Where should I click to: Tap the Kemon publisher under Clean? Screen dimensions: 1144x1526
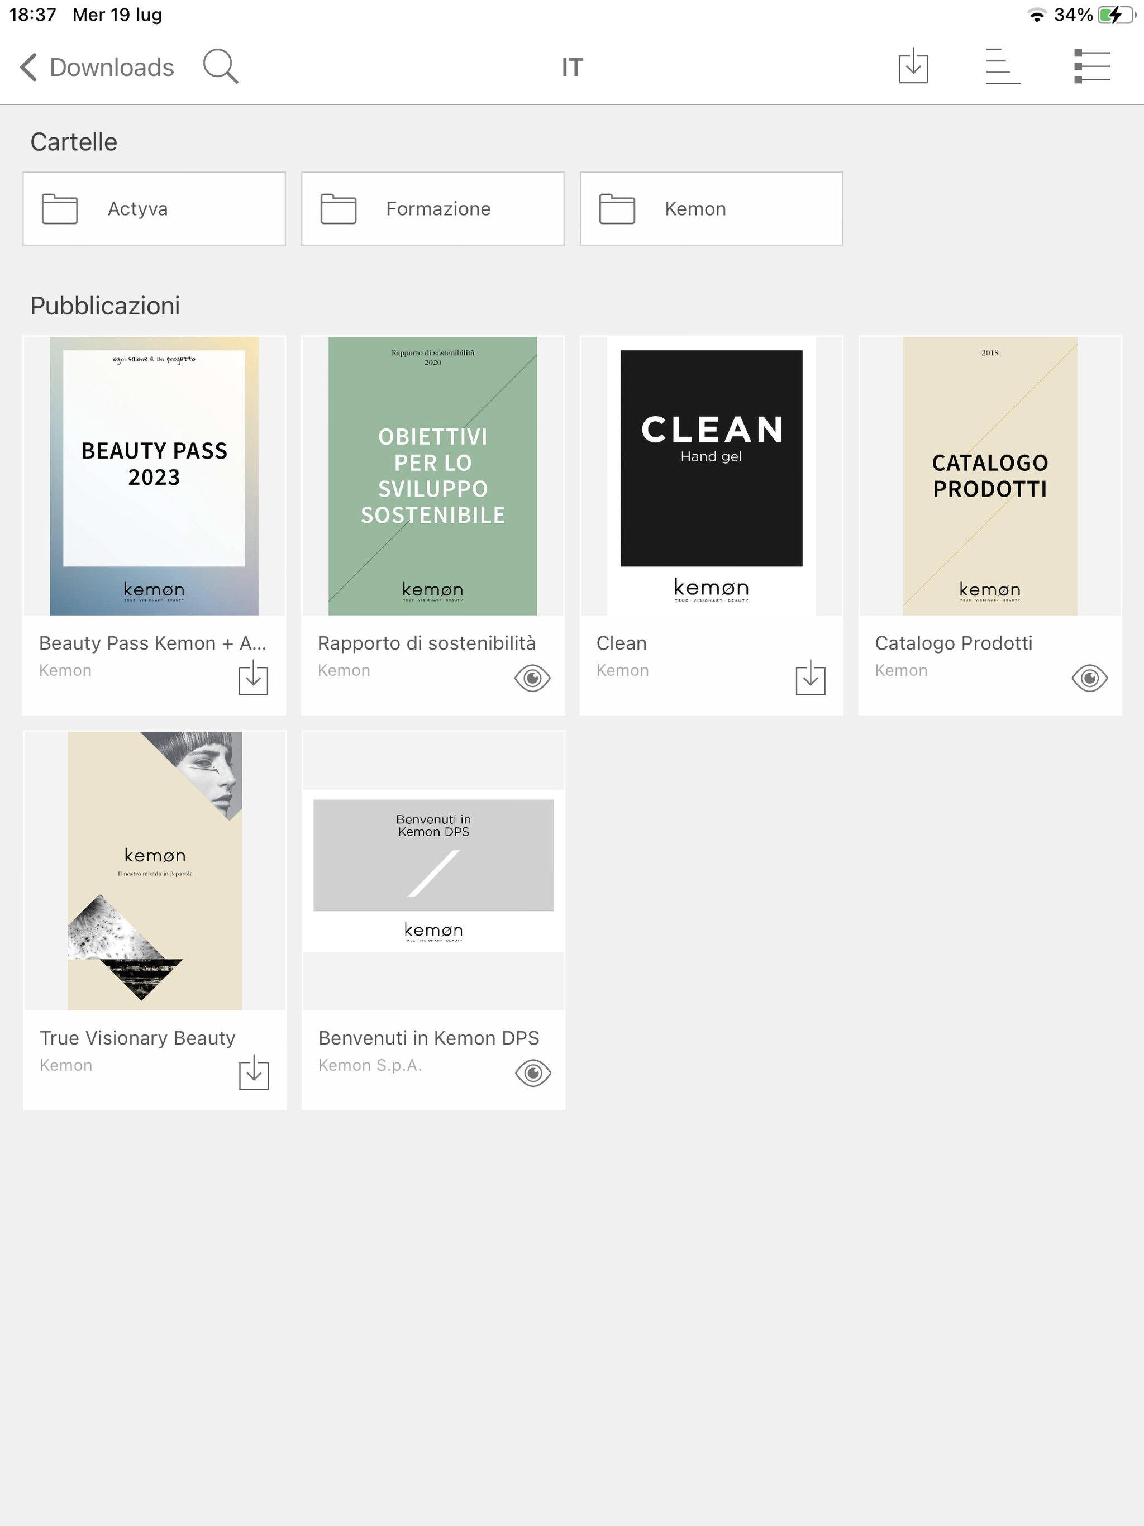[622, 670]
